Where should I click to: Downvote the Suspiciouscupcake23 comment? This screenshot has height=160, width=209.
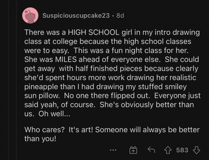[196, 150]
